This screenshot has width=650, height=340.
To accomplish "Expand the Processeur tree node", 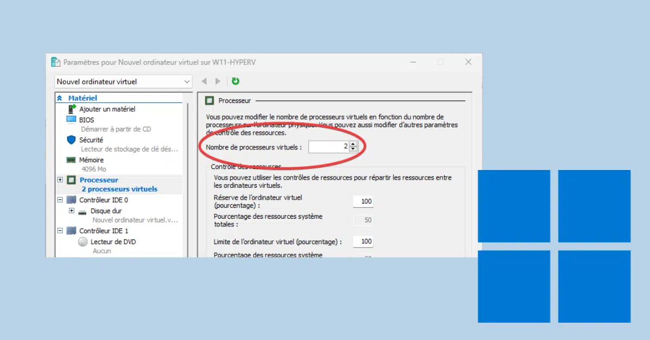I will point(60,180).
